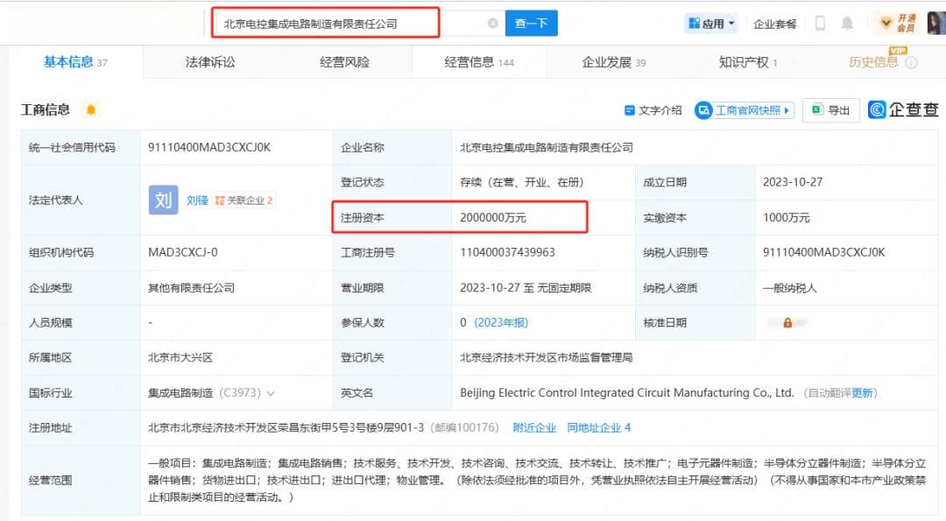946x521 pixels.
Task: Open 工商官网快照 snapshot button
Action: click(744, 110)
